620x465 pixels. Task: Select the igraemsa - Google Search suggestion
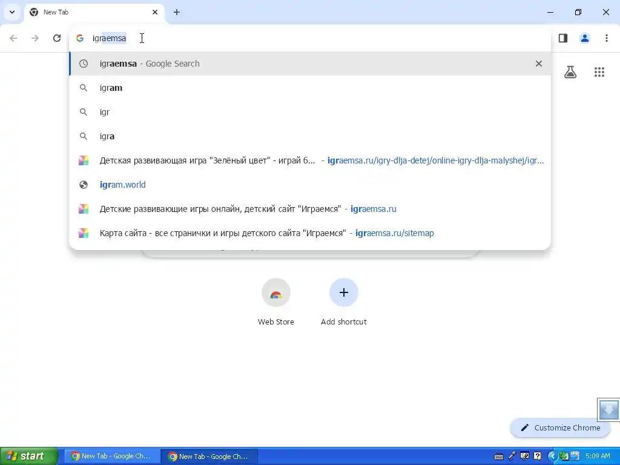point(310,64)
